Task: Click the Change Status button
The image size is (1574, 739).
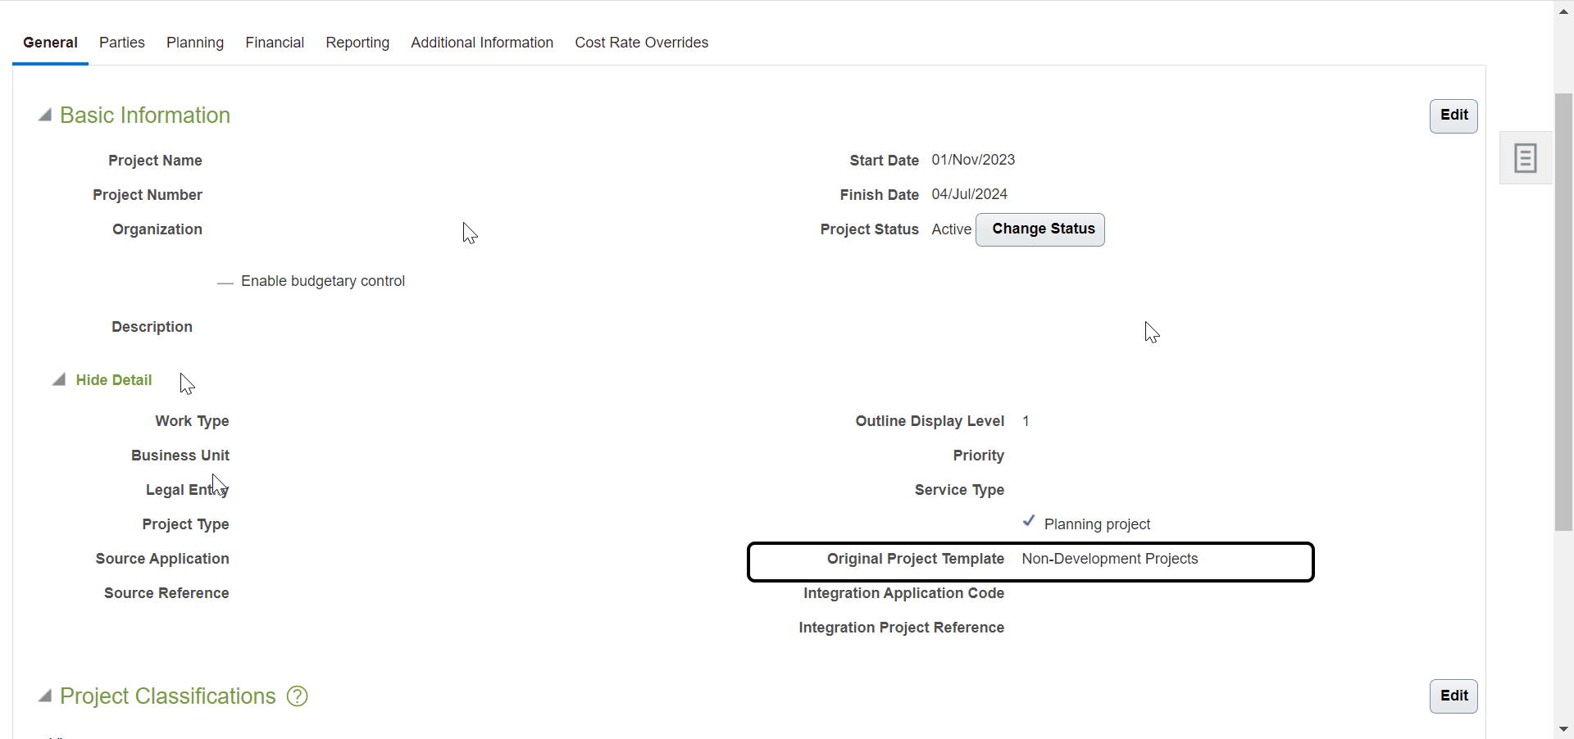Action: click(1040, 229)
